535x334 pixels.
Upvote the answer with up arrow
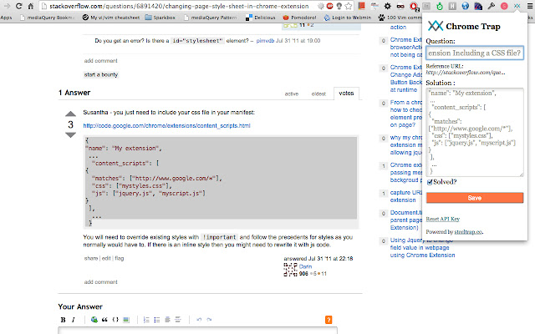(x=70, y=114)
